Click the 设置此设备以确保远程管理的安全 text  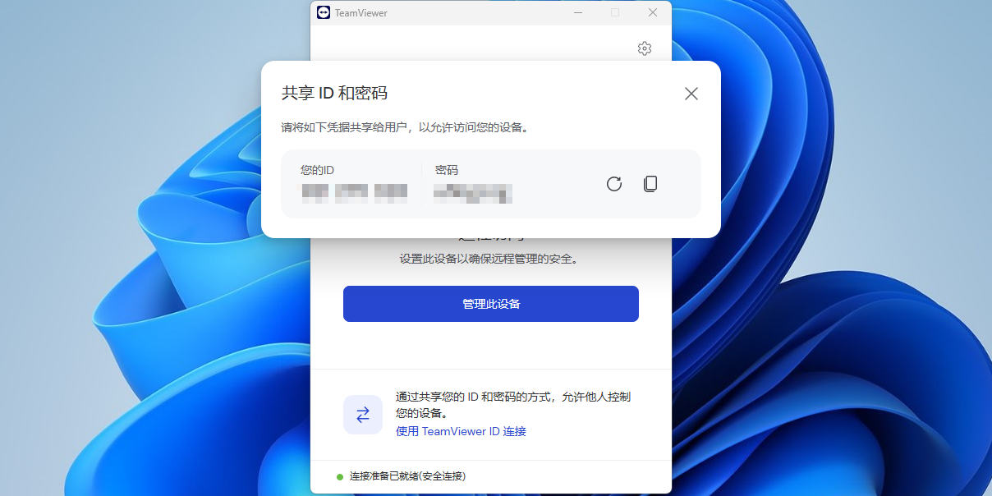click(x=490, y=259)
